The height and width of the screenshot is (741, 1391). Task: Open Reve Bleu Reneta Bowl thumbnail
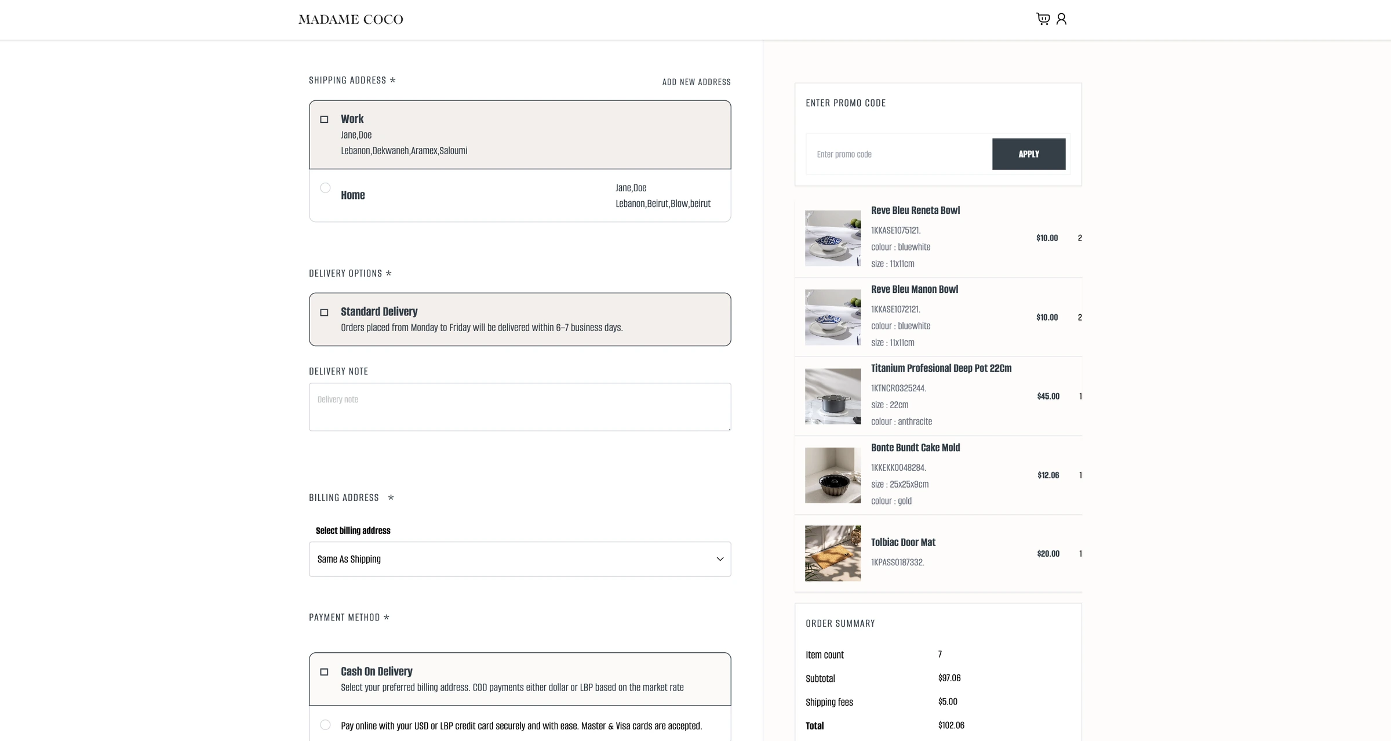coord(833,238)
